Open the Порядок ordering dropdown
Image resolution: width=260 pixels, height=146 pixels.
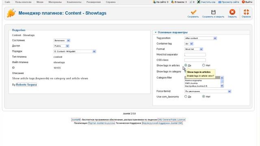(x=75, y=52)
